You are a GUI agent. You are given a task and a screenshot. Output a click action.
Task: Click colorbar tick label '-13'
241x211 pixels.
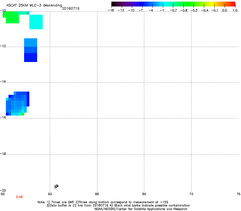pyautogui.click(x=121, y=10)
